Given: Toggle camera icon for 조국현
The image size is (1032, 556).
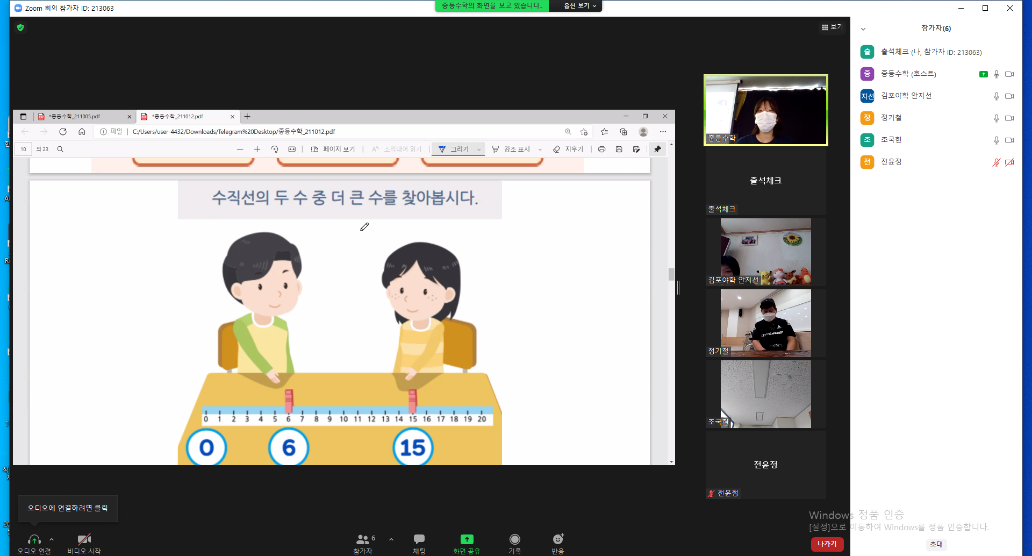Looking at the screenshot, I should coord(1009,140).
